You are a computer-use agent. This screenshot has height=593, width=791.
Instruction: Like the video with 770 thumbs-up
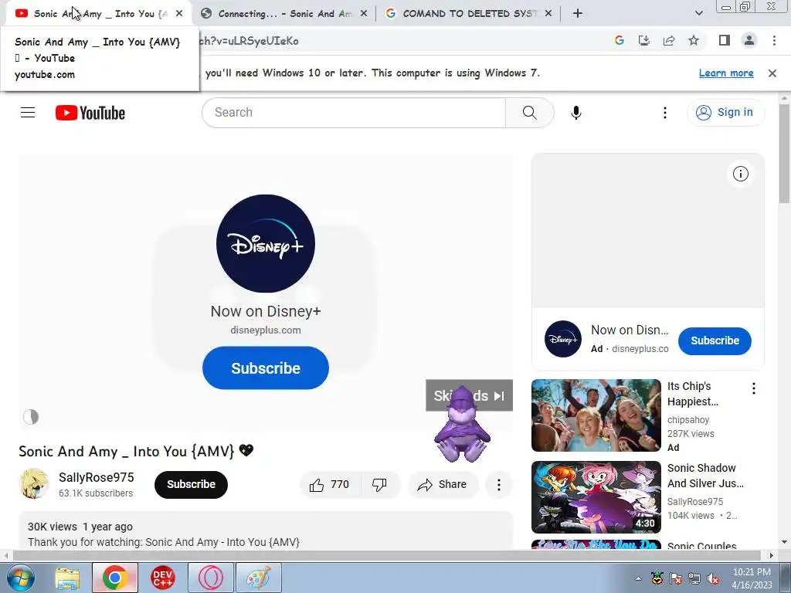point(329,485)
